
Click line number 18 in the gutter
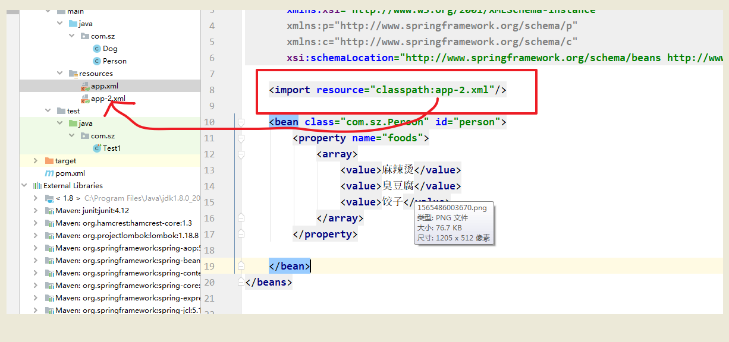(x=209, y=251)
